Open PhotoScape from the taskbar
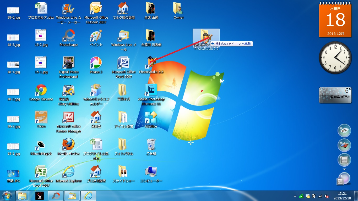Image resolution: width=358 pixels, height=201 pixels. pos(56,196)
